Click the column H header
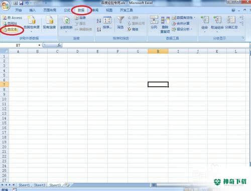Screen dimensions: 251x191 pyautogui.click(x=158, y=51)
